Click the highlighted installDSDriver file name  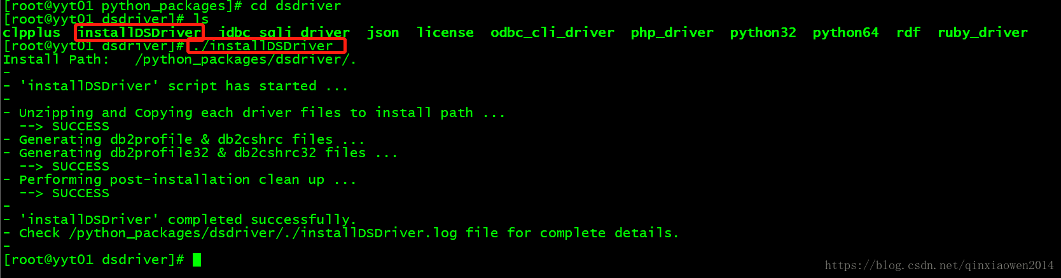tap(139, 32)
